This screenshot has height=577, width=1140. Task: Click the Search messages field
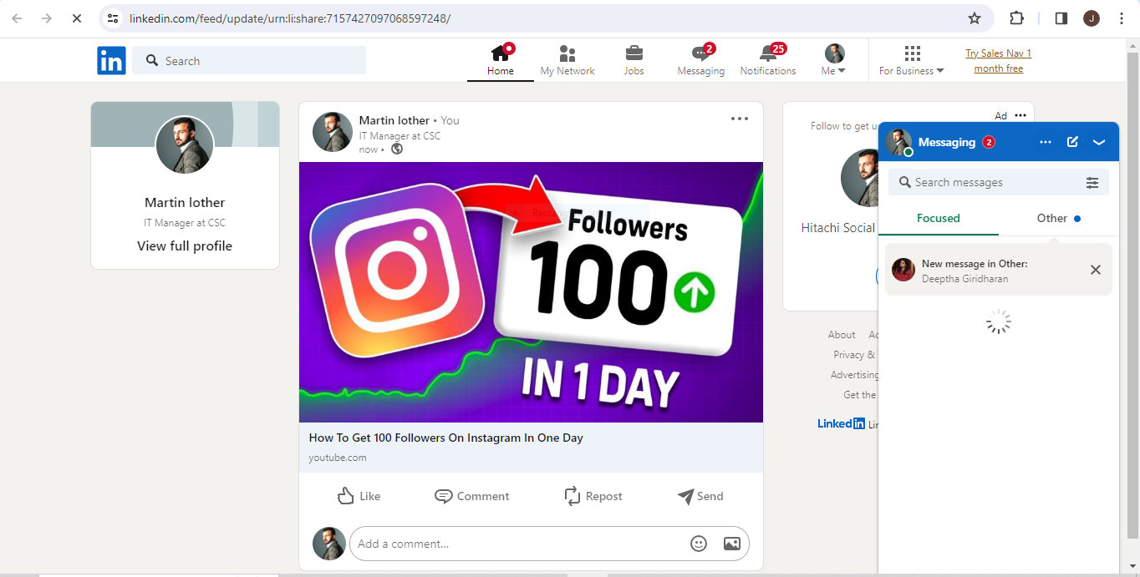click(986, 182)
